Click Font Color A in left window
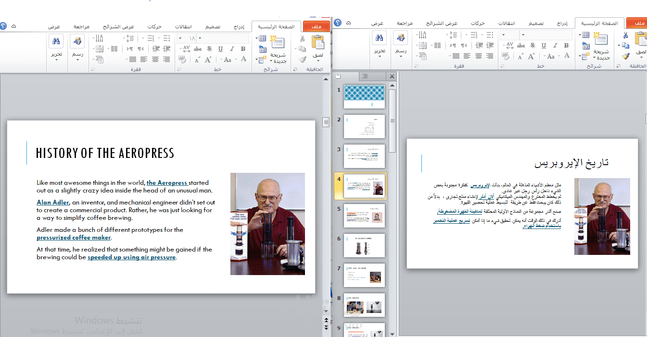 tap(243, 60)
